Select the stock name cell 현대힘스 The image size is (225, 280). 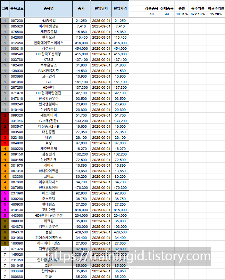click(49, 204)
